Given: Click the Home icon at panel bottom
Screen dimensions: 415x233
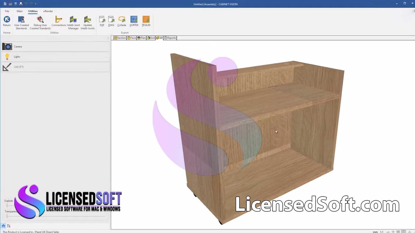Looking at the screenshot, I should pyautogui.click(x=3, y=226).
